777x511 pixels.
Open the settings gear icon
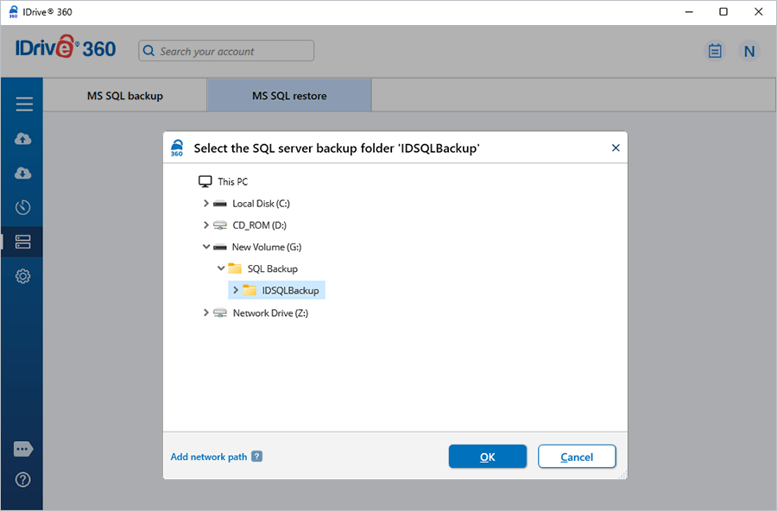(23, 276)
